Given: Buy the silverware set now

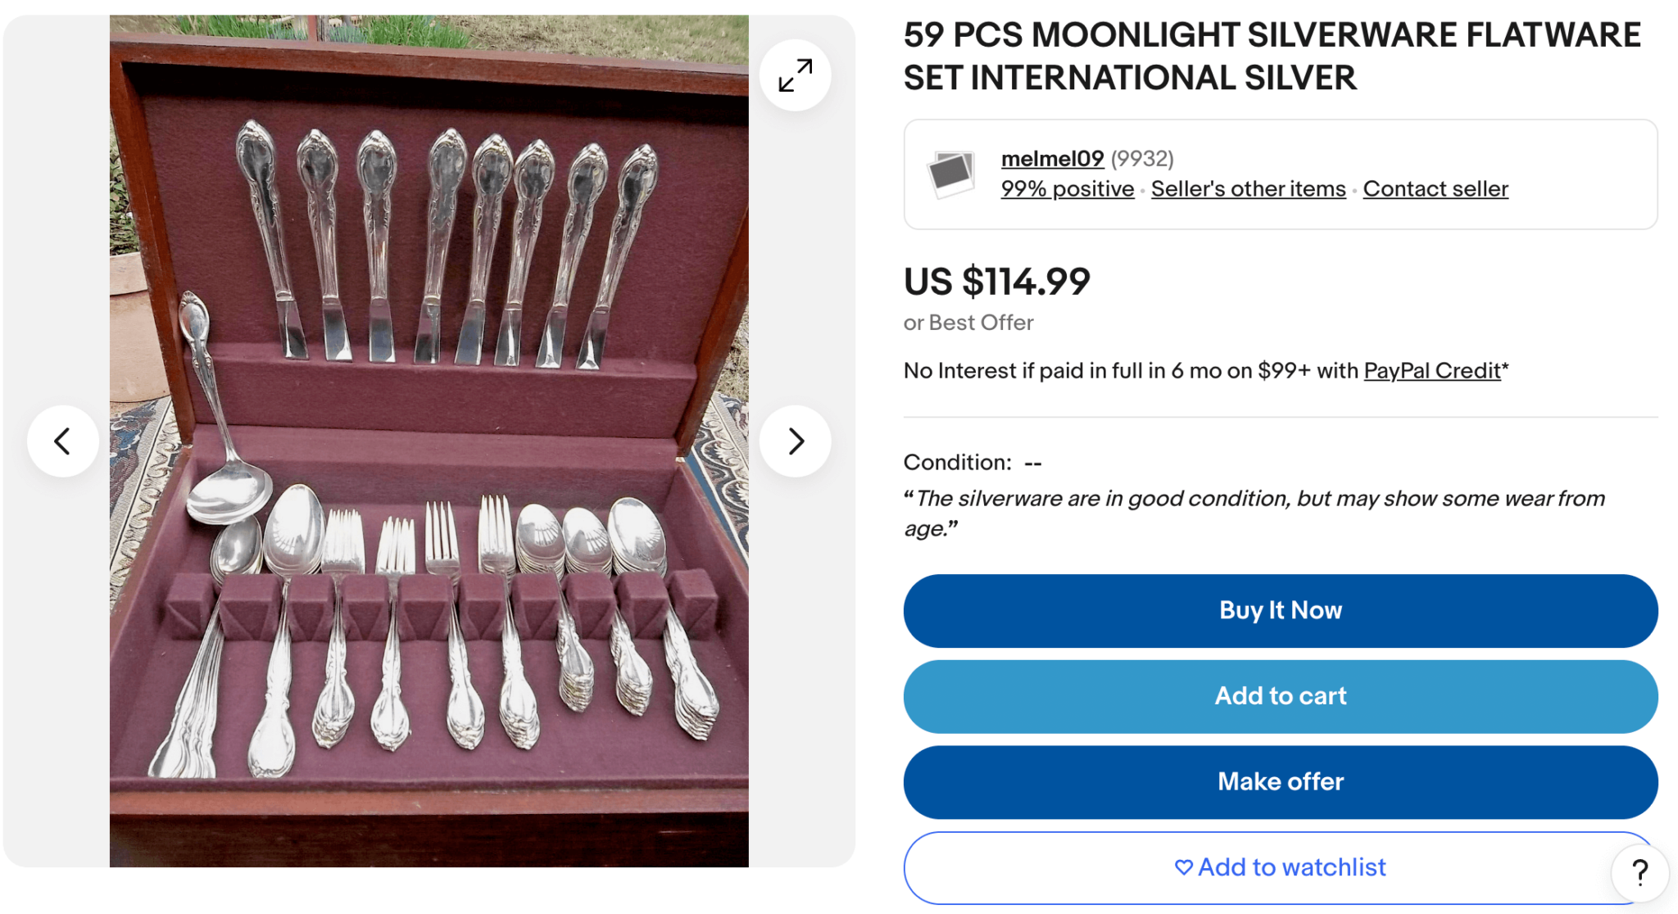Looking at the screenshot, I should pyautogui.click(x=1279, y=610).
